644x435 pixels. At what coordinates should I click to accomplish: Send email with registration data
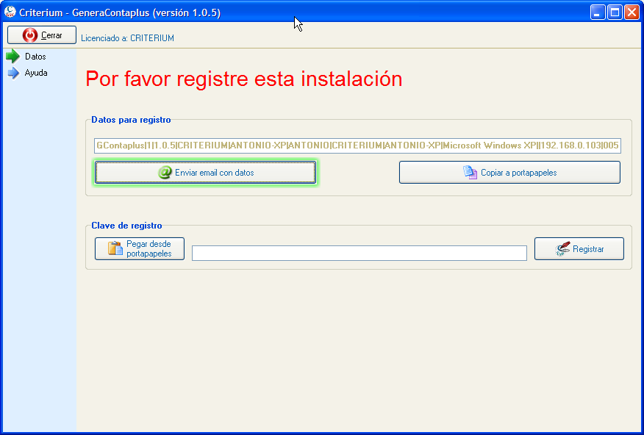tap(205, 173)
